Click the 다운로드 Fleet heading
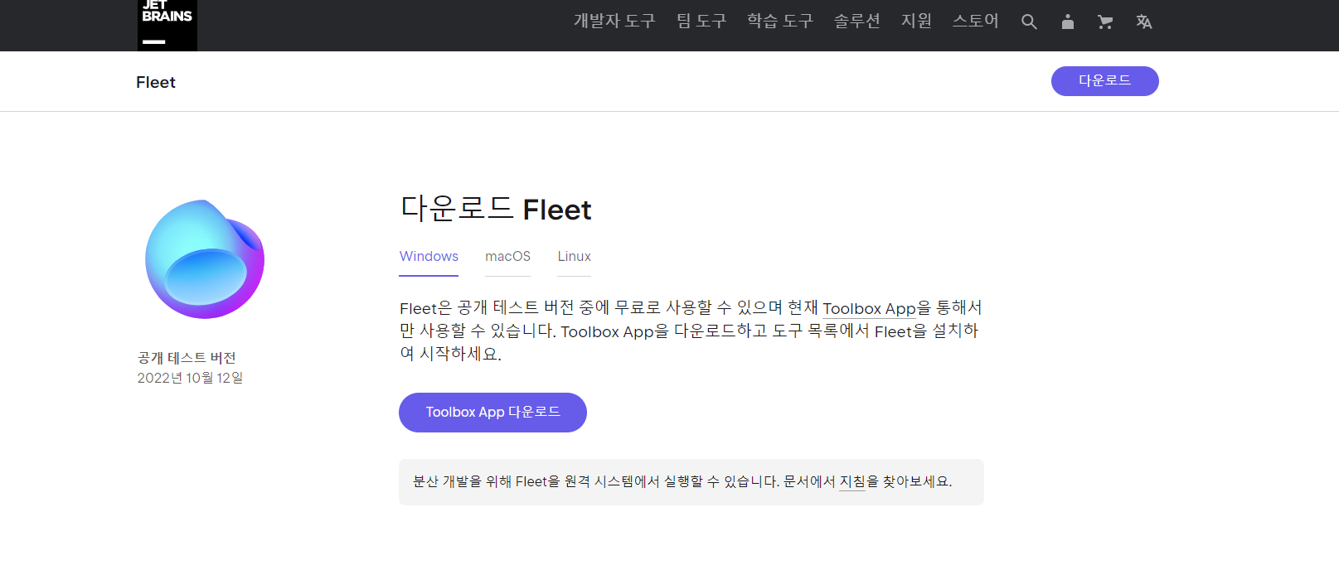Screen dimensions: 1339x565 [496, 209]
